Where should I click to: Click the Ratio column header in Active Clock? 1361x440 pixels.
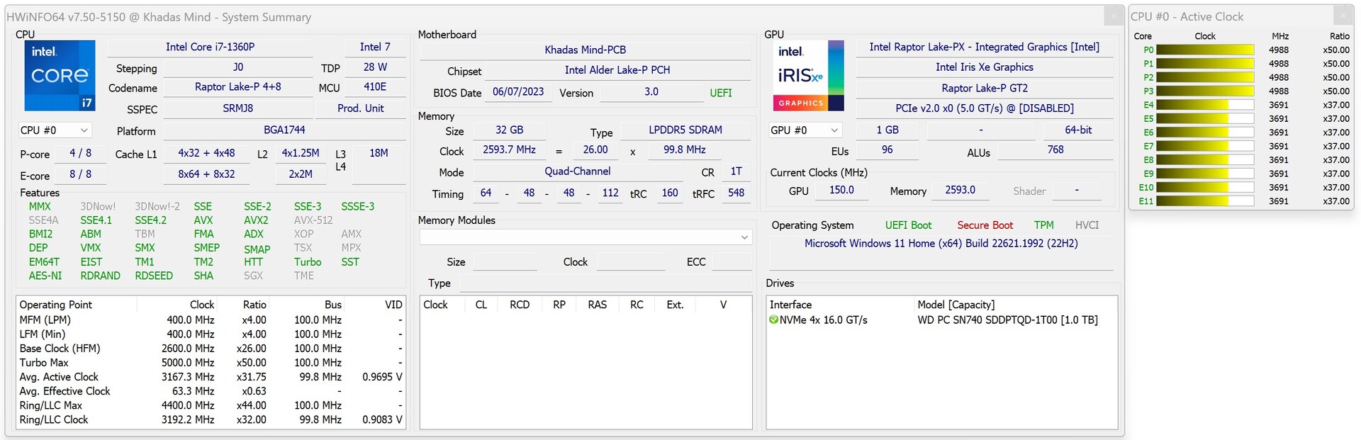[1339, 36]
